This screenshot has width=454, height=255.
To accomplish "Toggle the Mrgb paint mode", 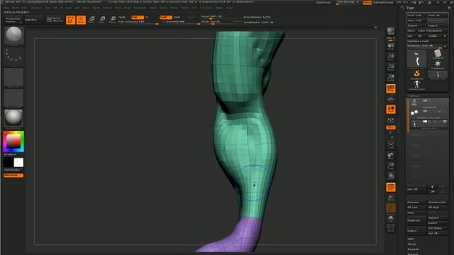I will (x=122, y=17).
